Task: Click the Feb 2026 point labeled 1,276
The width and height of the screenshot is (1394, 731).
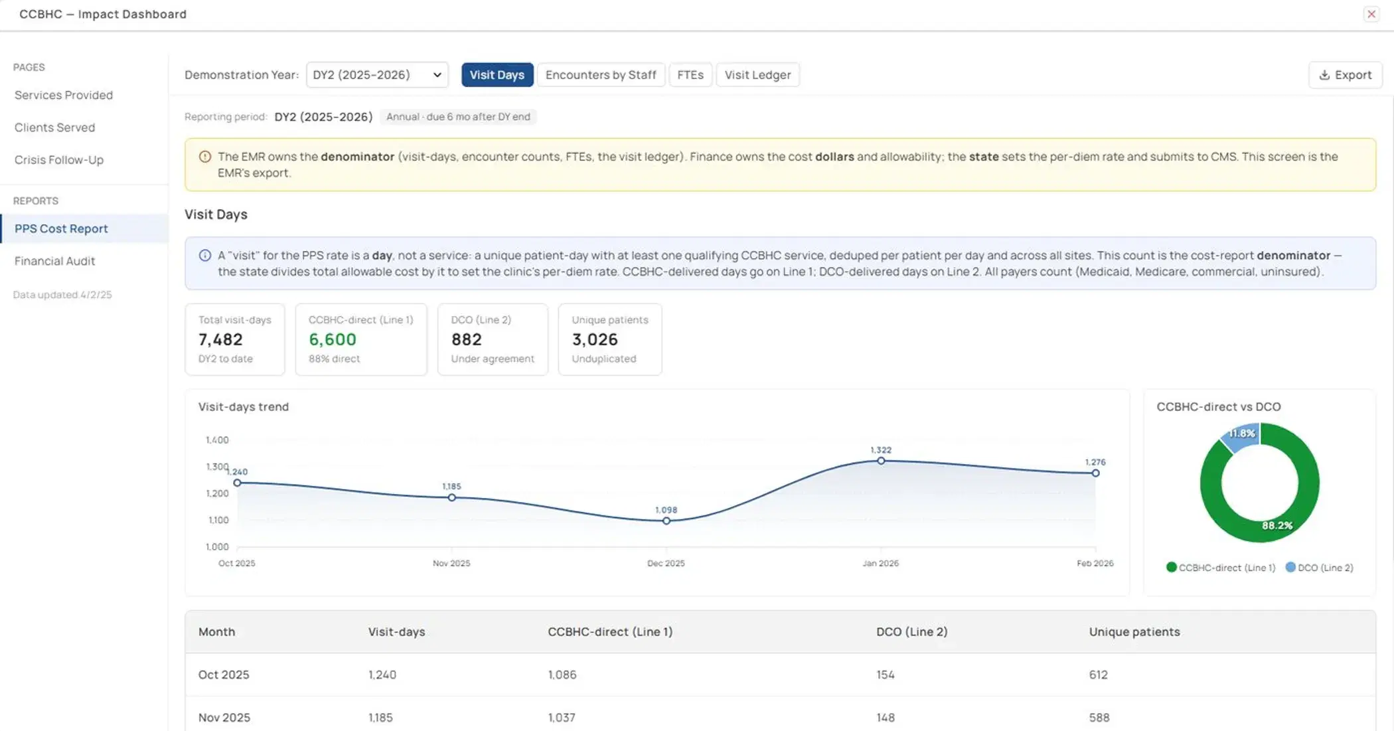Action: [1095, 473]
